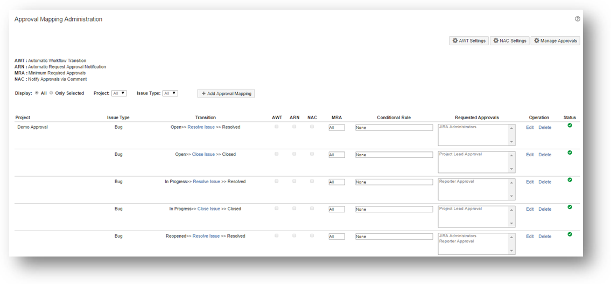The image size is (611, 284).
Task: Toggle AWT checkbox for Open to Resolved row
Action: coord(277,127)
